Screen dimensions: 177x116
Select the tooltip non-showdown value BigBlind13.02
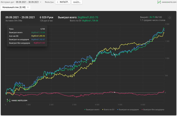point(39,43)
